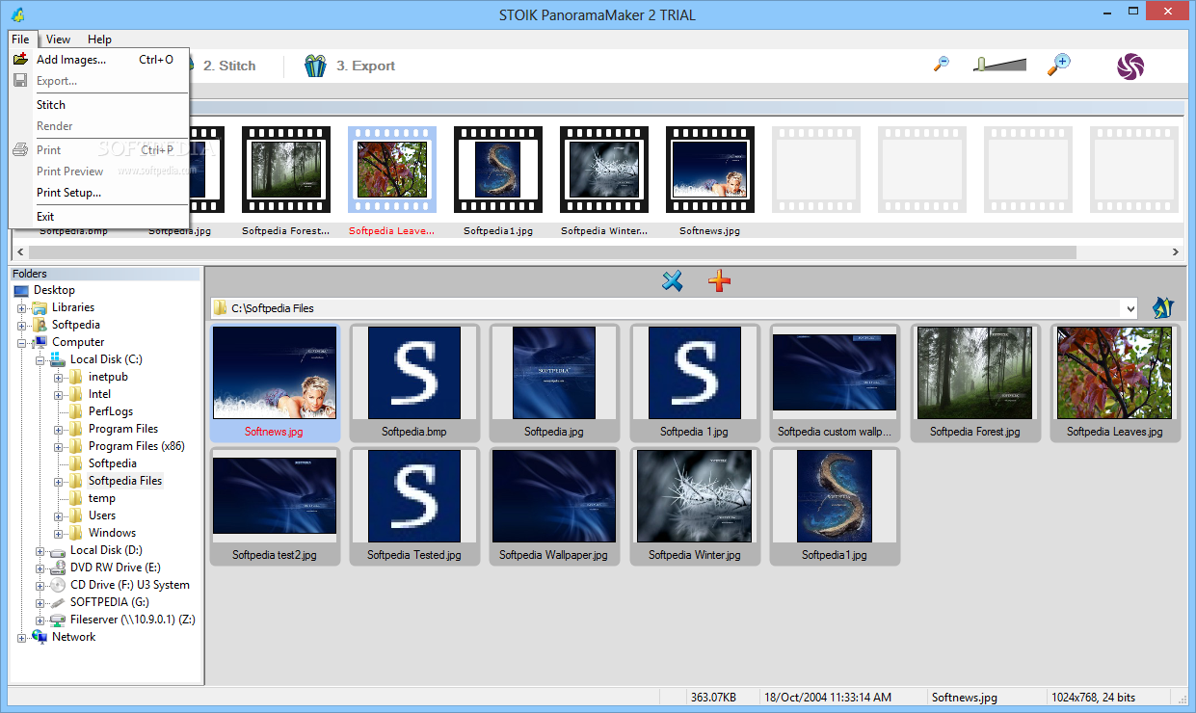Open the 2. Stitch step
1196x713 pixels.
pyautogui.click(x=227, y=66)
